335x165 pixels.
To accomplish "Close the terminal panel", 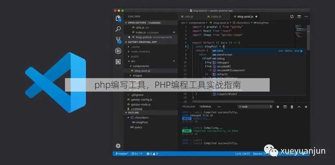I will pos(306,107).
